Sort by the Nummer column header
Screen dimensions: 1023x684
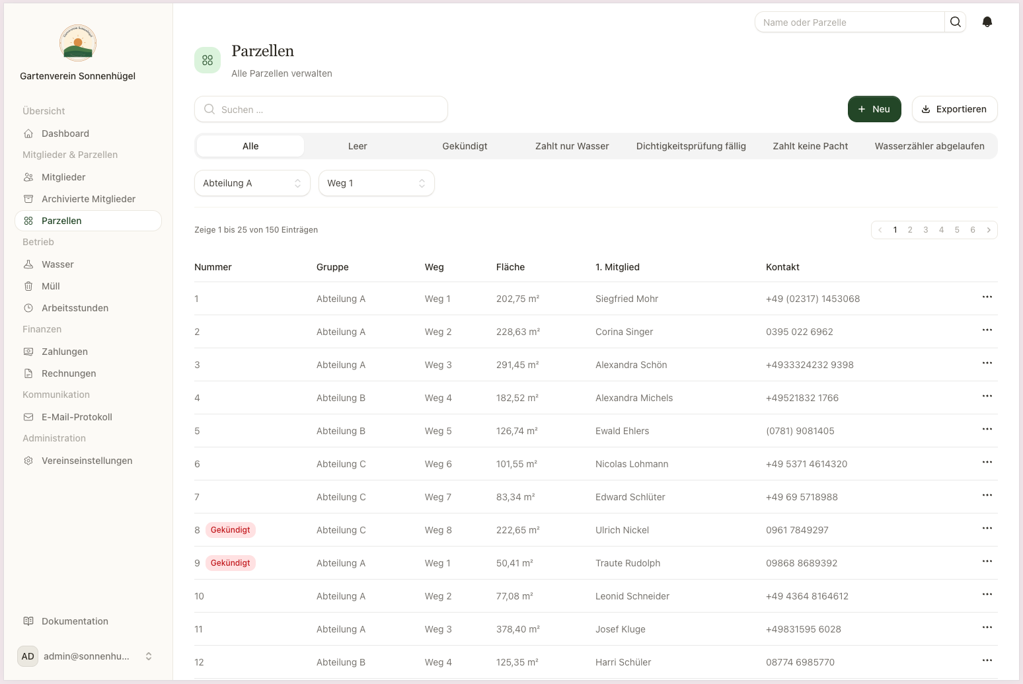(x=213, y=267)
